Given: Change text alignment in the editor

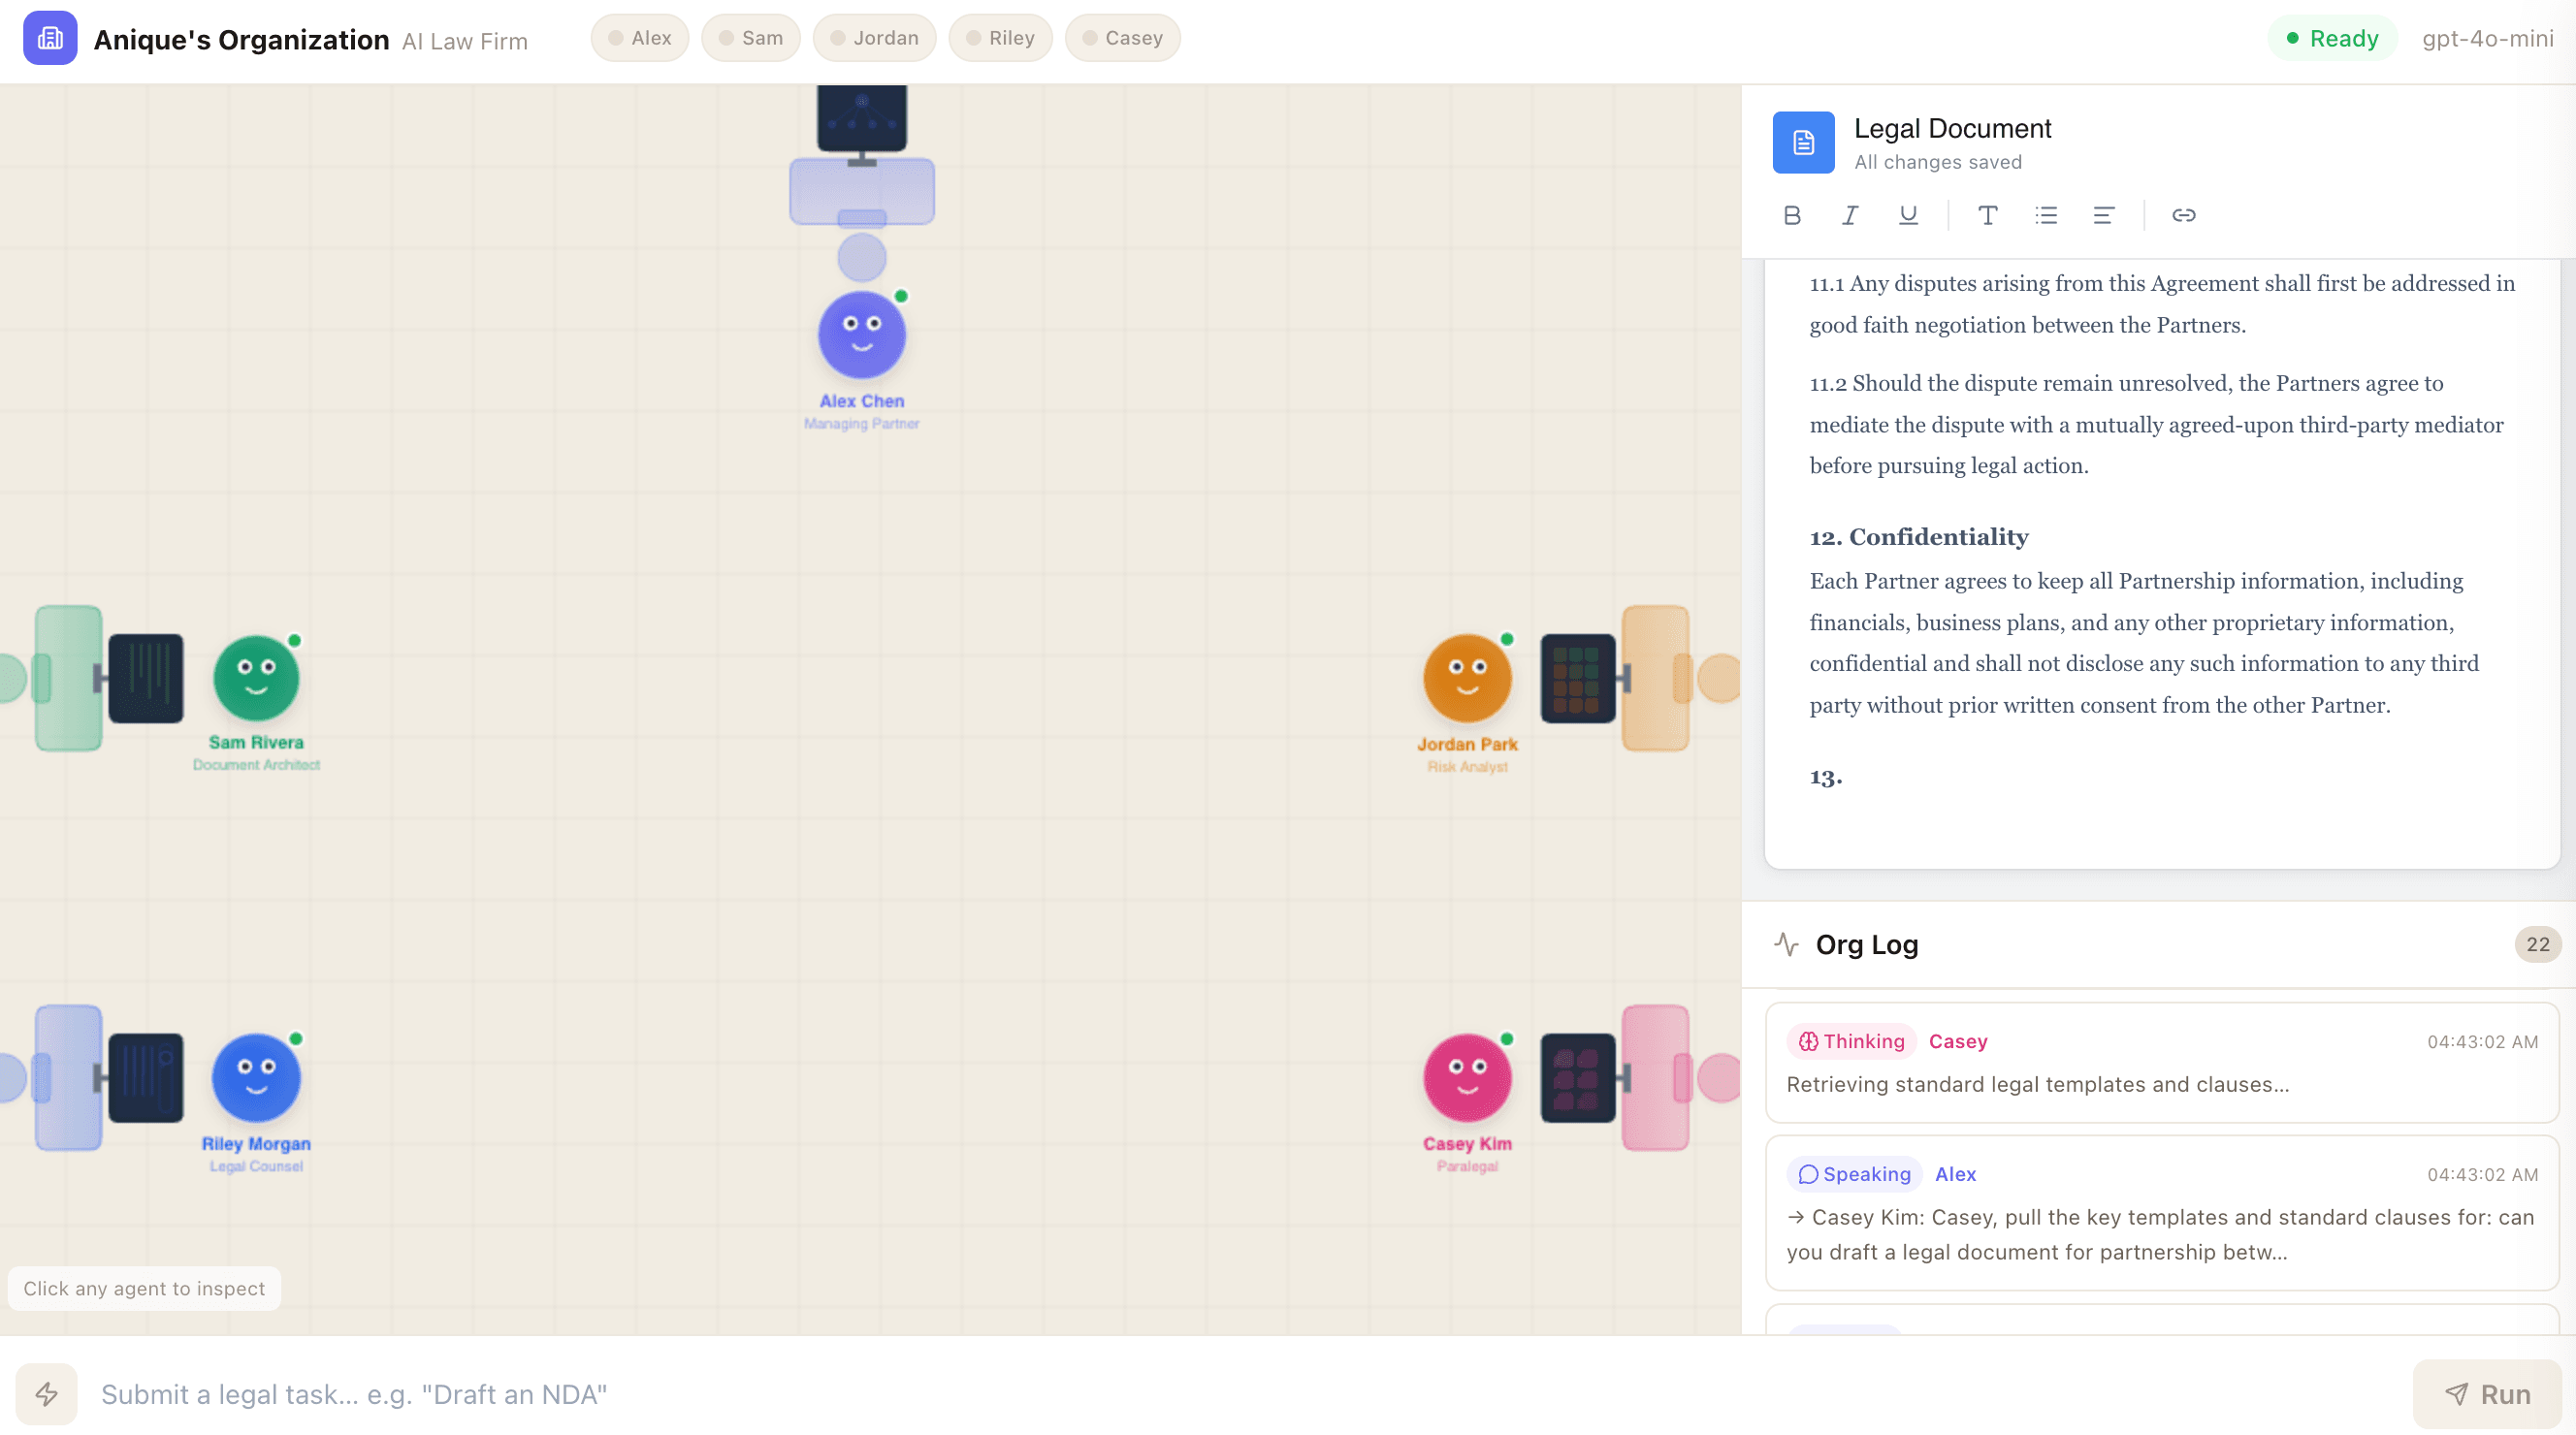Looking at the screenshot, I should [2104, 215].
